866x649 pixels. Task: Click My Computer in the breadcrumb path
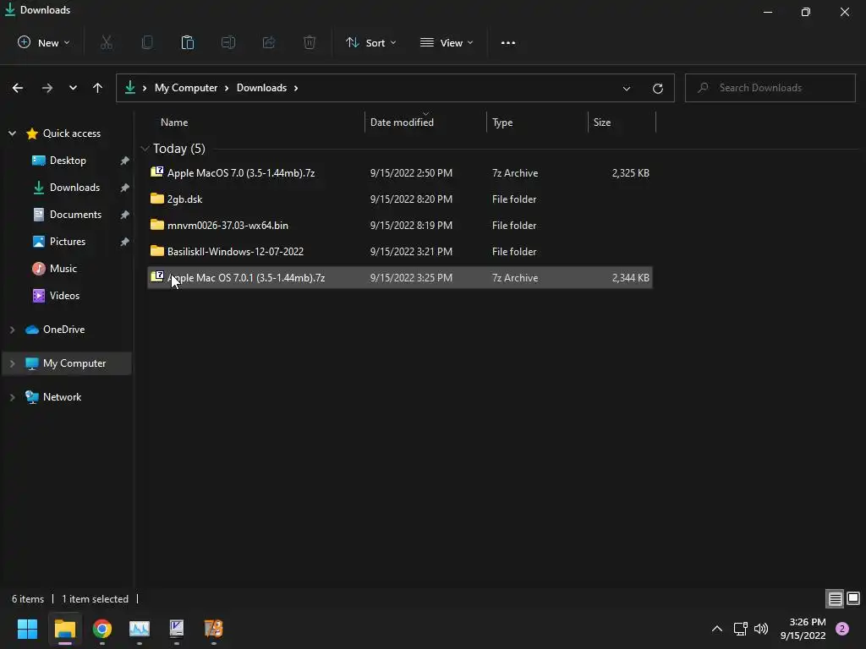(x=185, y=88)
